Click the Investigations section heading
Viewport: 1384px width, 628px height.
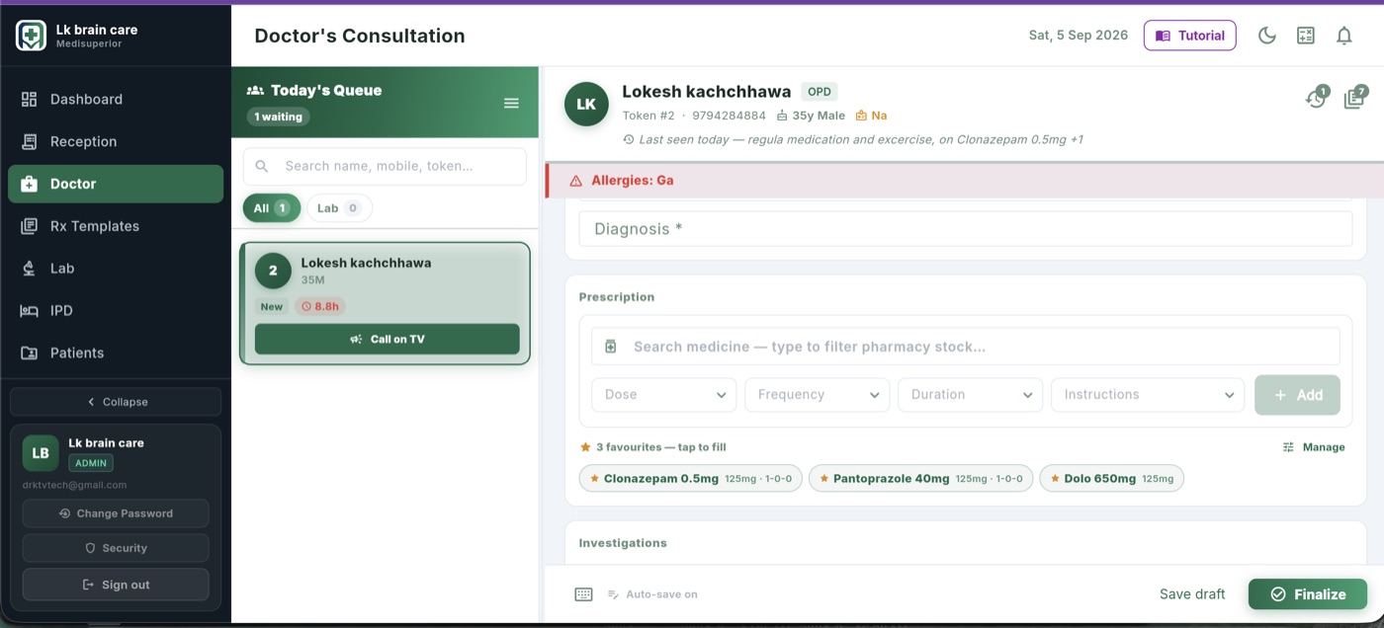(x=623, y=543)
